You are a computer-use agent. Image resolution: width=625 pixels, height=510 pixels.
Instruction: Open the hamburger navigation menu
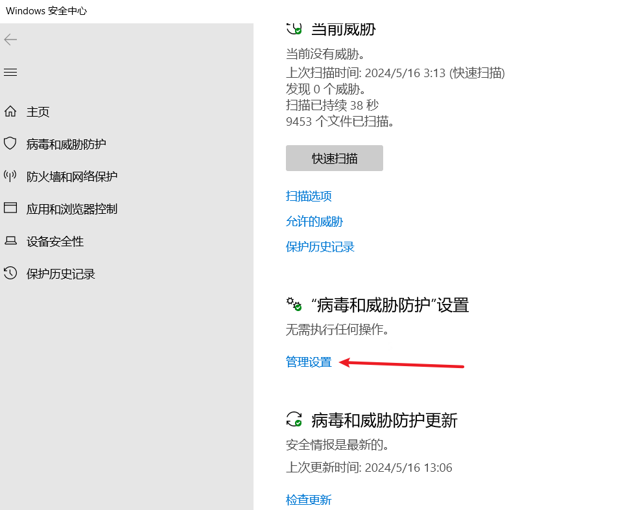(x=10, y=72)
